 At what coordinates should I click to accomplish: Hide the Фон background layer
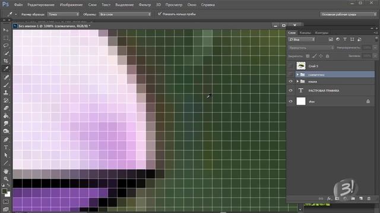[291, 101]
